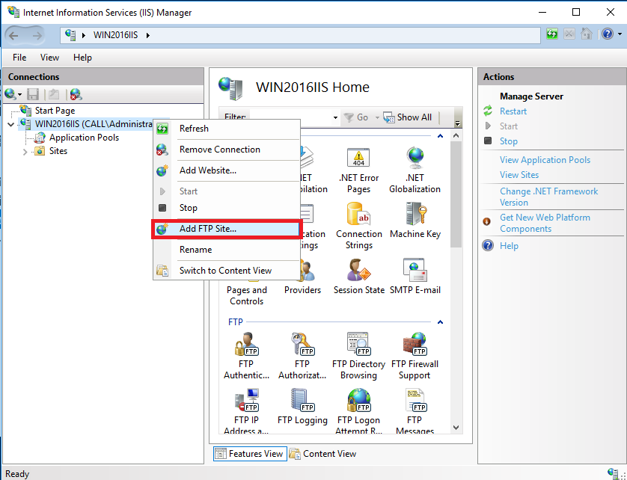This screenshot has width=627, height=480.
Task: Expand the Sites tree node
Action: tap(25, 152)
